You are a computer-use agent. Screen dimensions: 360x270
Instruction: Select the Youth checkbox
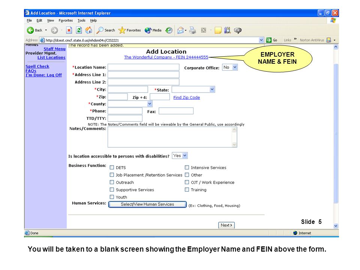tap(112, 197)
